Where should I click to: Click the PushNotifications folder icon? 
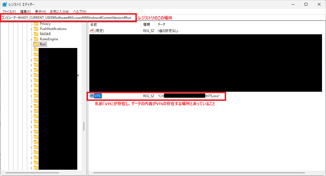point(36,29)
